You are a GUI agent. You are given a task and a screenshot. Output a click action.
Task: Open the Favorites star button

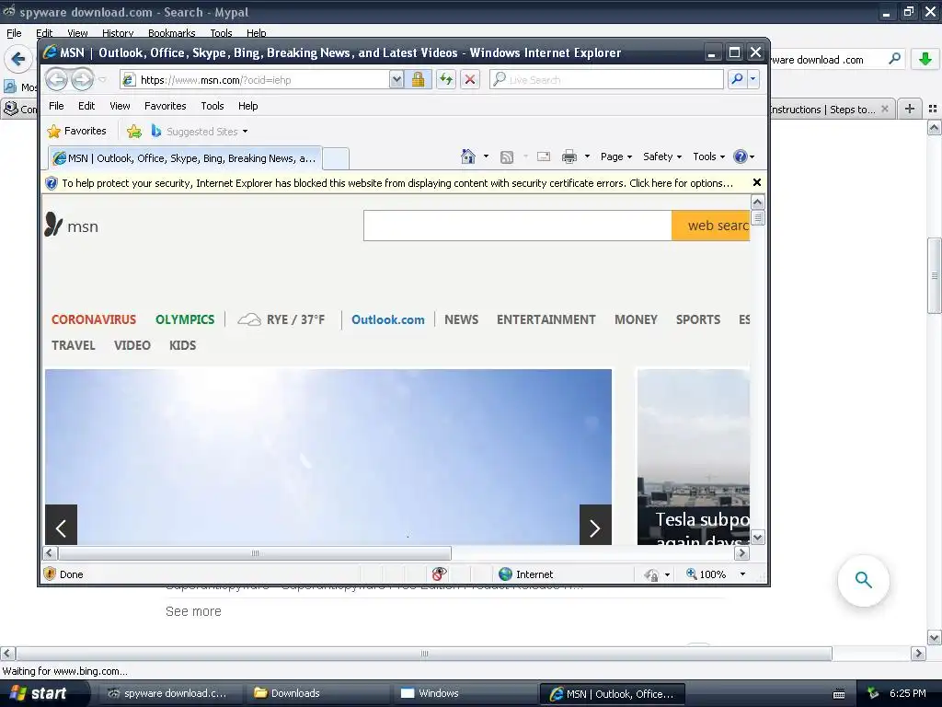[x=77, y=131]
